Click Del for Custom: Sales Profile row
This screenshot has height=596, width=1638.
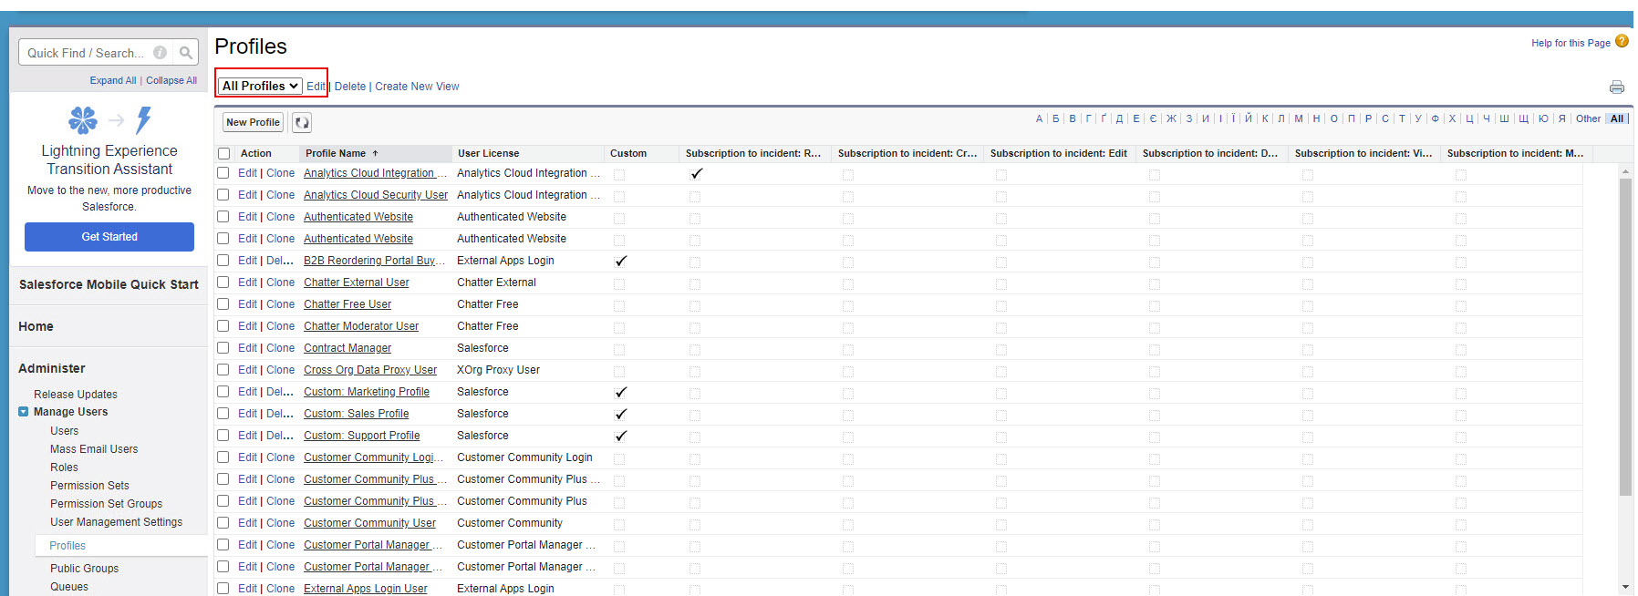click(280, 414)
